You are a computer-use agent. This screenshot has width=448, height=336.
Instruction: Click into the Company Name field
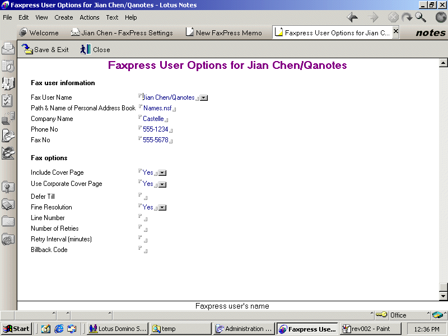pos(153,119)
